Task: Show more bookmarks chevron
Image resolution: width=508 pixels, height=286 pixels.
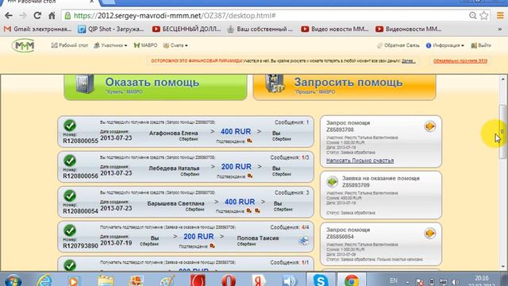Action: point(500,29)
